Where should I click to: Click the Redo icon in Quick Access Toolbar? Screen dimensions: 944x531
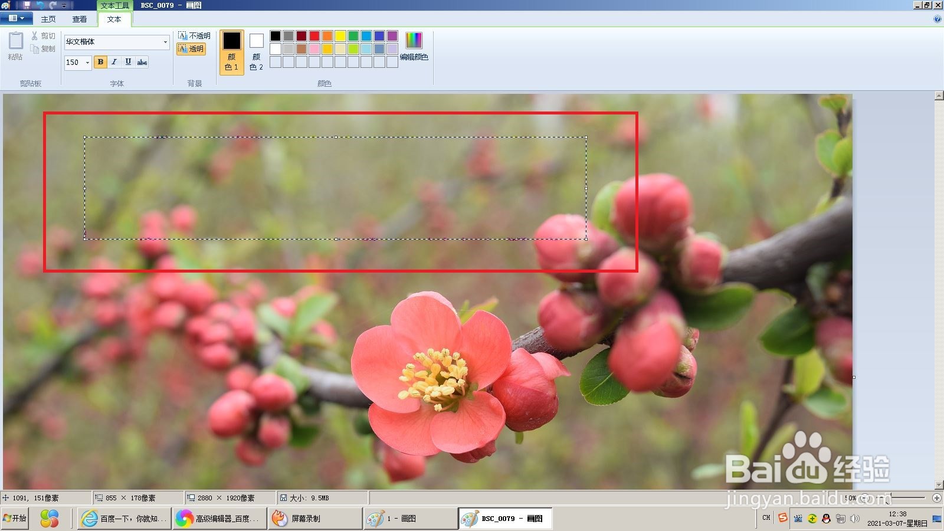pos(53,5)
